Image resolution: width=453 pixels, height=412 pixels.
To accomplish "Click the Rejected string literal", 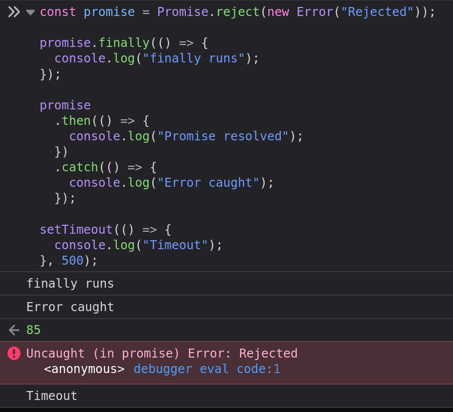I will coord(377,11).
